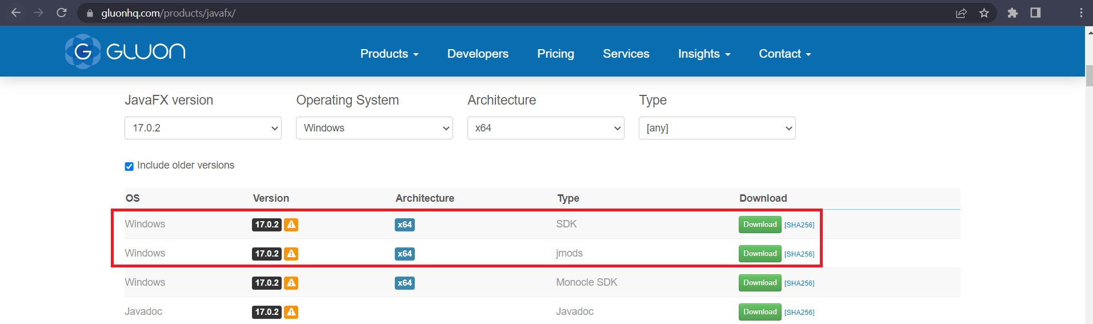Image resolution: width=1093 pixels, height=324 pixels.
Task: Click the warning icon in the Javadoc row
Action: tap(291, 312)
